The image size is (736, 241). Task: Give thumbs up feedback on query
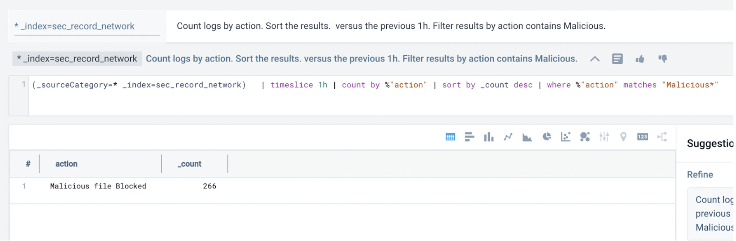pyautogui.click(x=640, y=59)
